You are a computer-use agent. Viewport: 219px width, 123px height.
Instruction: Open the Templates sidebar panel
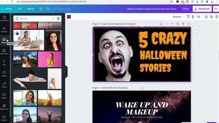point(4,18)
